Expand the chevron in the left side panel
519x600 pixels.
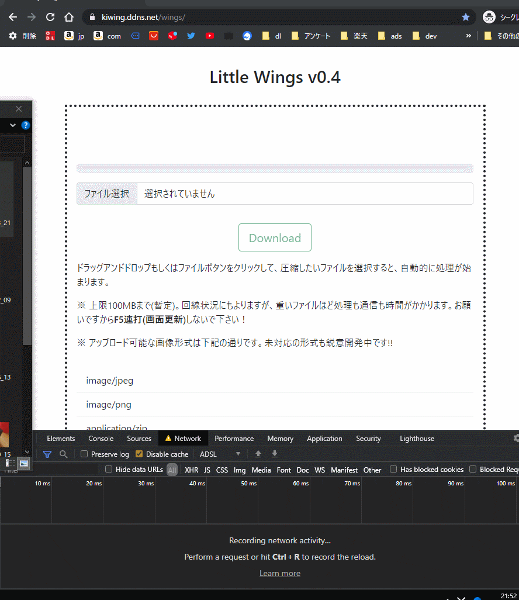tap(12, 125)
